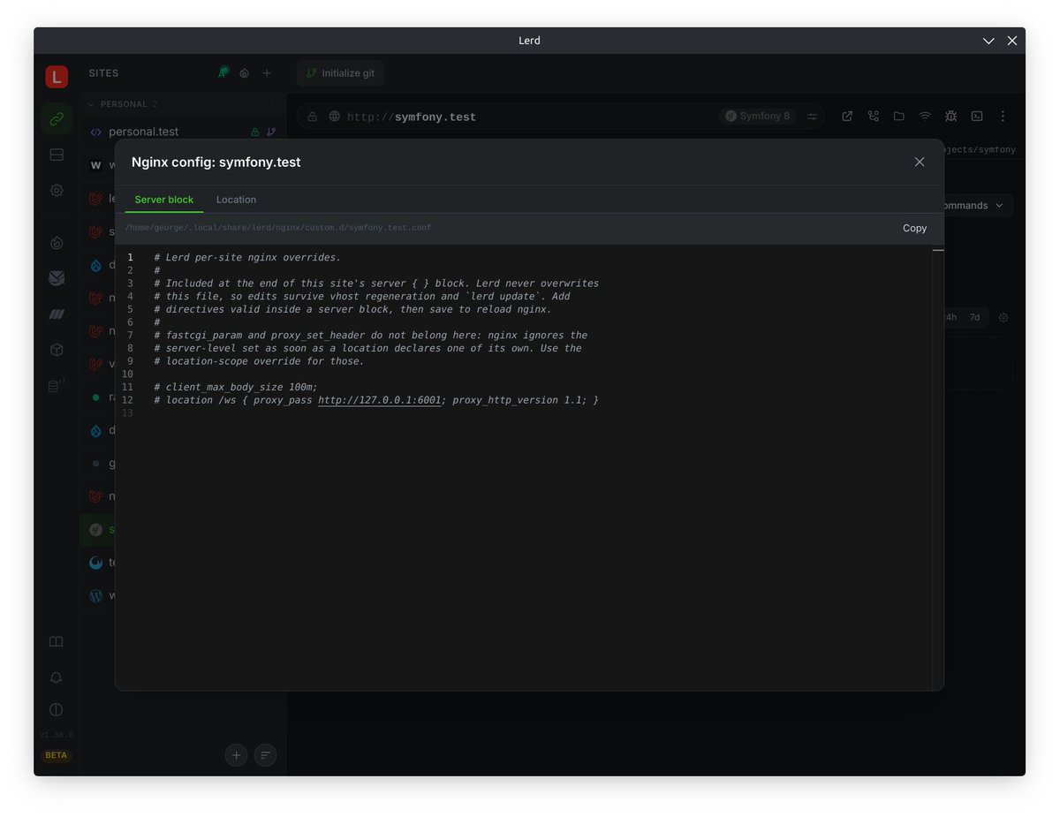Image resolution: width=1060 pixels, height=817 pixels.
Task: Close the Nginx config dialog
Action: pyautogui.click(x=920, y=162)
